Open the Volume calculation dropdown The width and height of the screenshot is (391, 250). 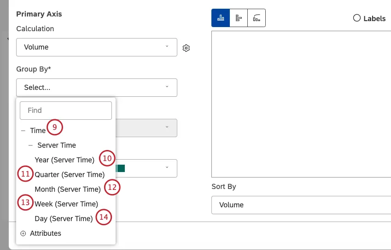pos(96,47)
